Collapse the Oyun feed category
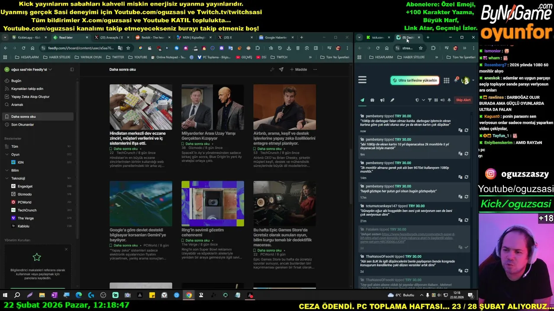 6,154
